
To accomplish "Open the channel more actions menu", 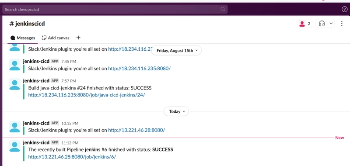I will click(x=342, y=24).
